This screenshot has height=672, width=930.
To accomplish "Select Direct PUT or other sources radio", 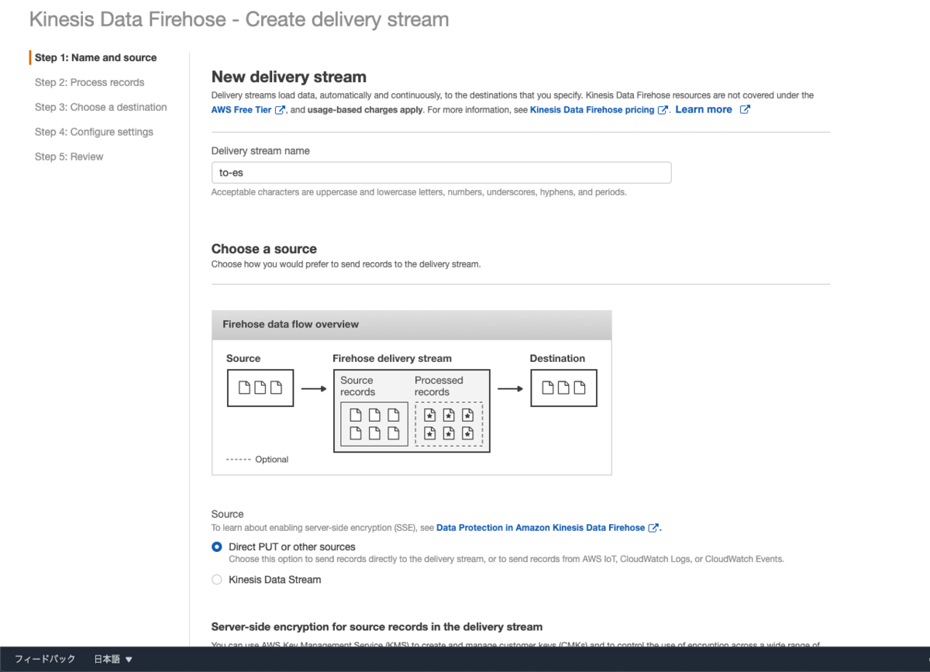I will coord(217,546).
